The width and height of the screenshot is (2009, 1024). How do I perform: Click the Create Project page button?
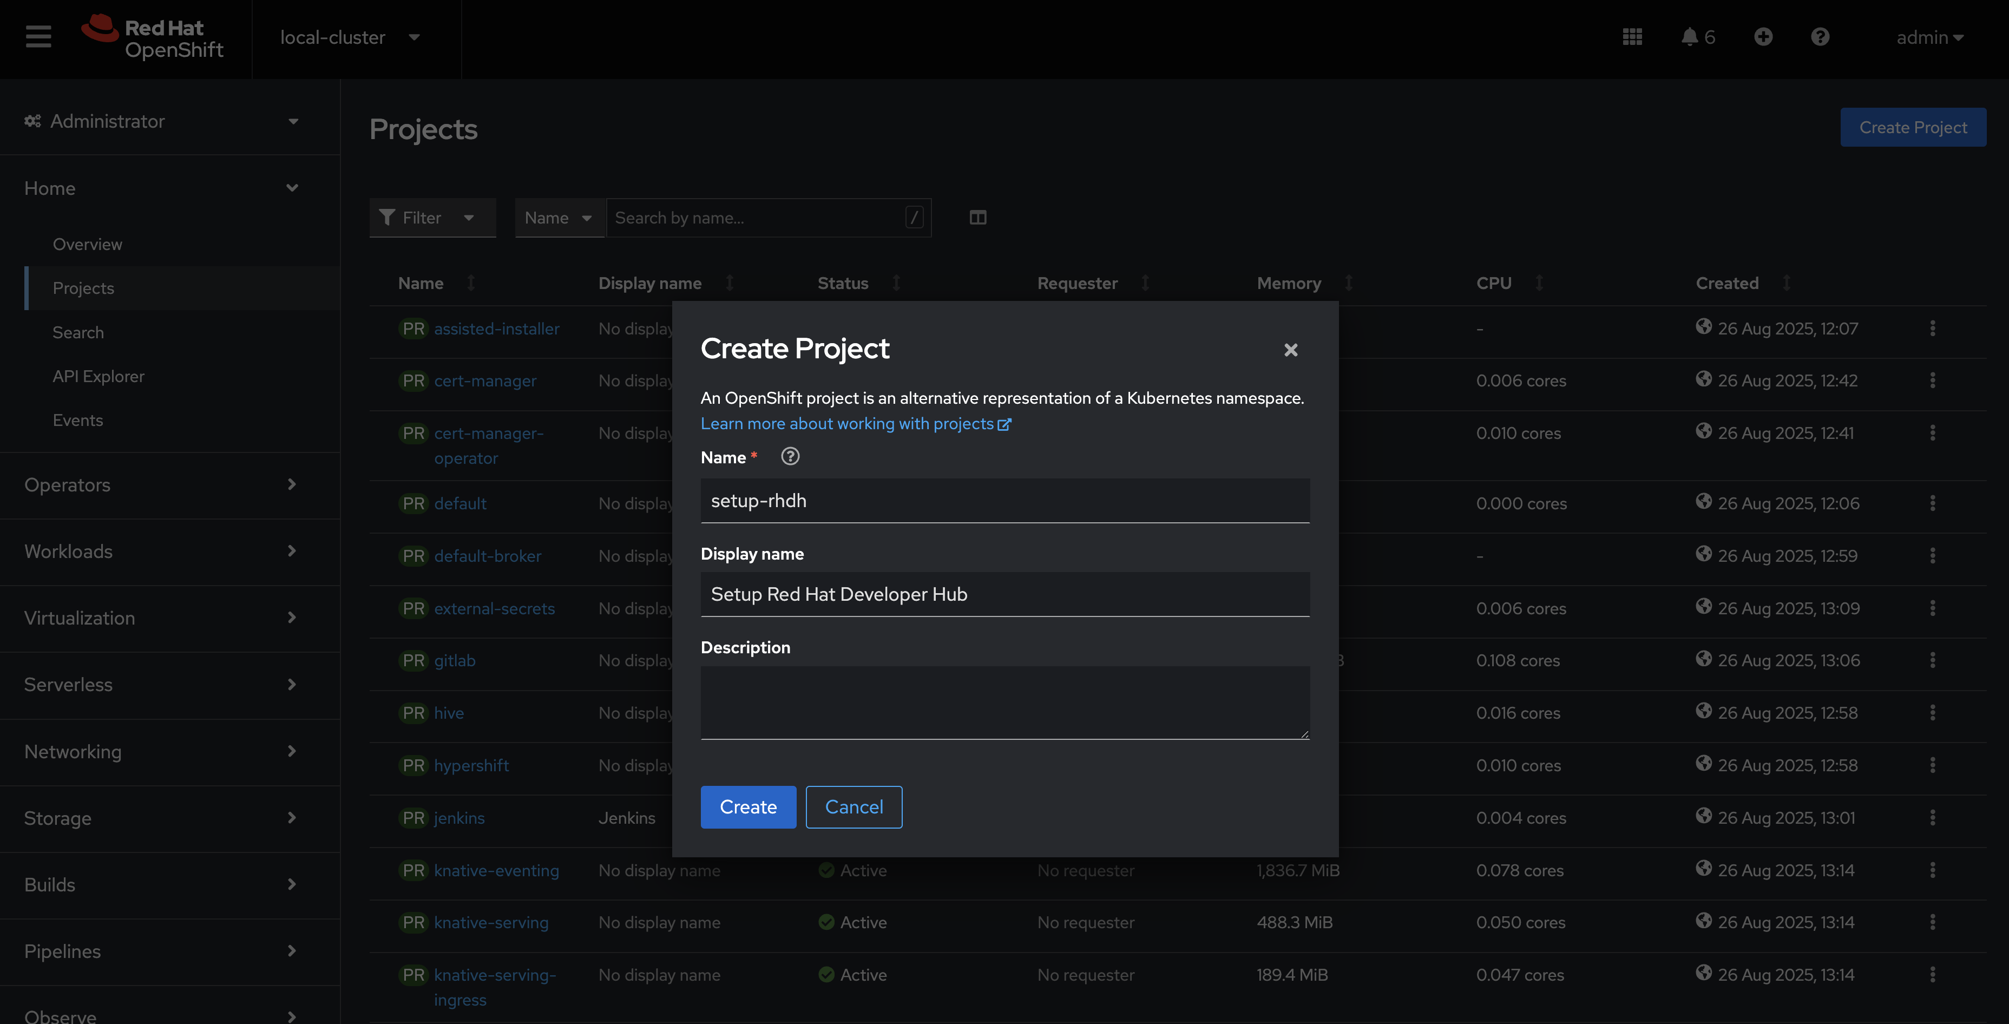click(x=1913, y=127)
